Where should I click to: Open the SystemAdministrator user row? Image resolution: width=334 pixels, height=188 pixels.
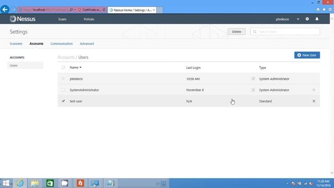[x=189, y=90]
